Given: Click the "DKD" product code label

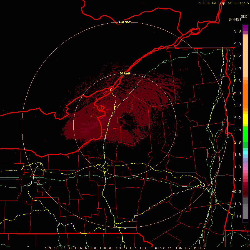Looking at the screenshot, I should [x=244, y=16].
